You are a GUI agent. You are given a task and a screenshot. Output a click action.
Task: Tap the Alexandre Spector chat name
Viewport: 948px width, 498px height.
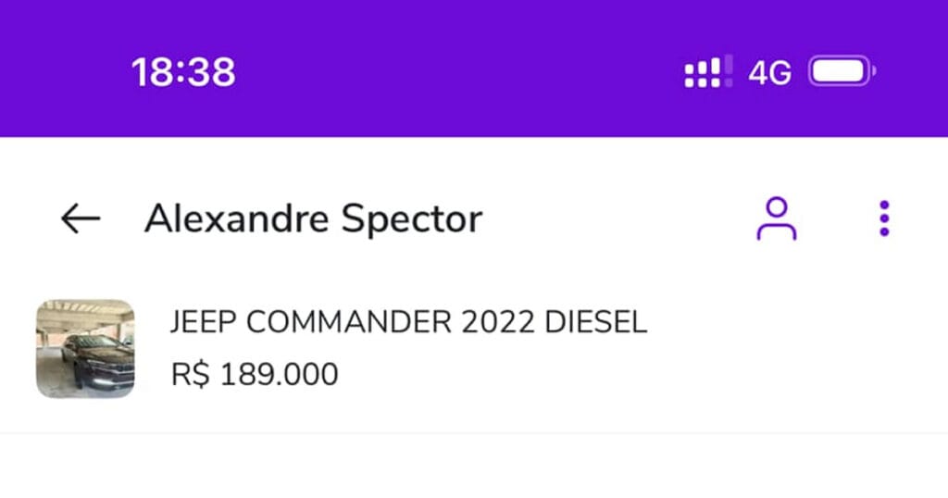point(313,219)
